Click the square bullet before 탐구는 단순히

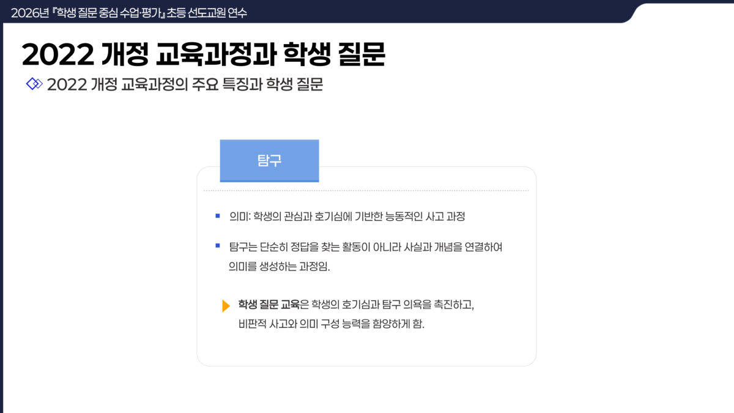pyautogui.click(x=217, y=246)
